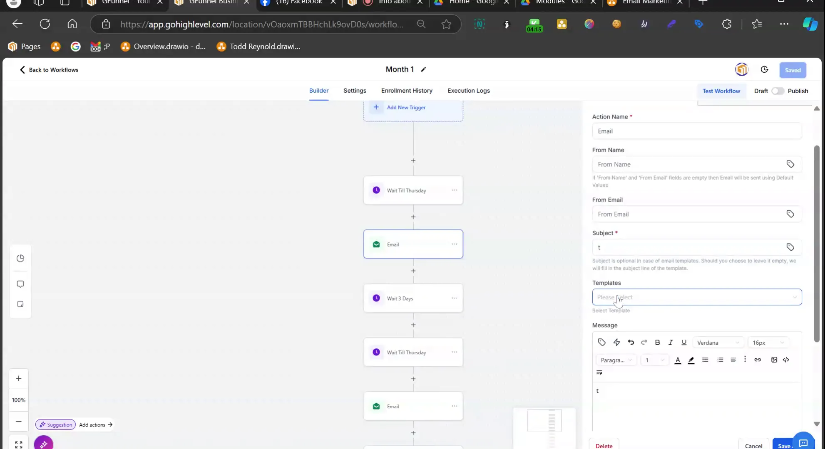Open the Templates Please Select dropdown
825x449 pixels.
(697, 297)
